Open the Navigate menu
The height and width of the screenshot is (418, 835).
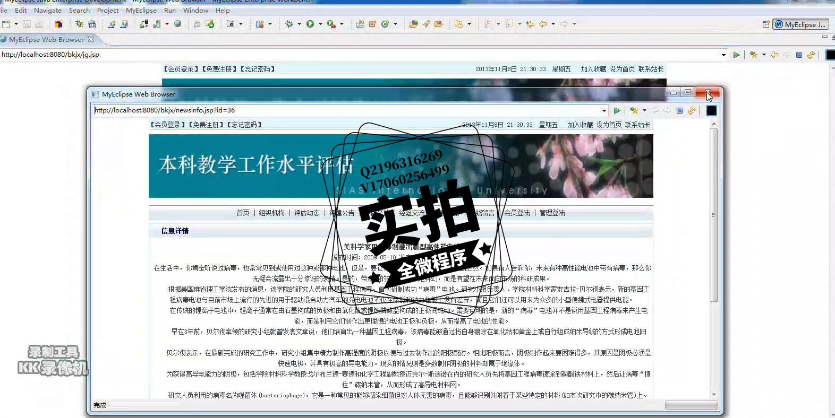click(48, 10)
